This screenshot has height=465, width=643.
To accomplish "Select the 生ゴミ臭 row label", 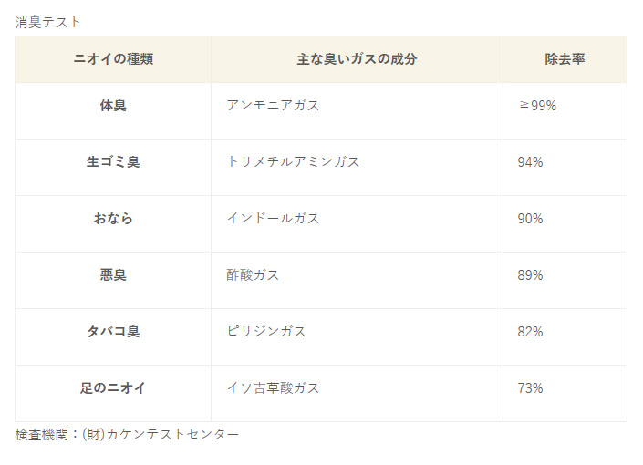I will (x=113, y=162).
